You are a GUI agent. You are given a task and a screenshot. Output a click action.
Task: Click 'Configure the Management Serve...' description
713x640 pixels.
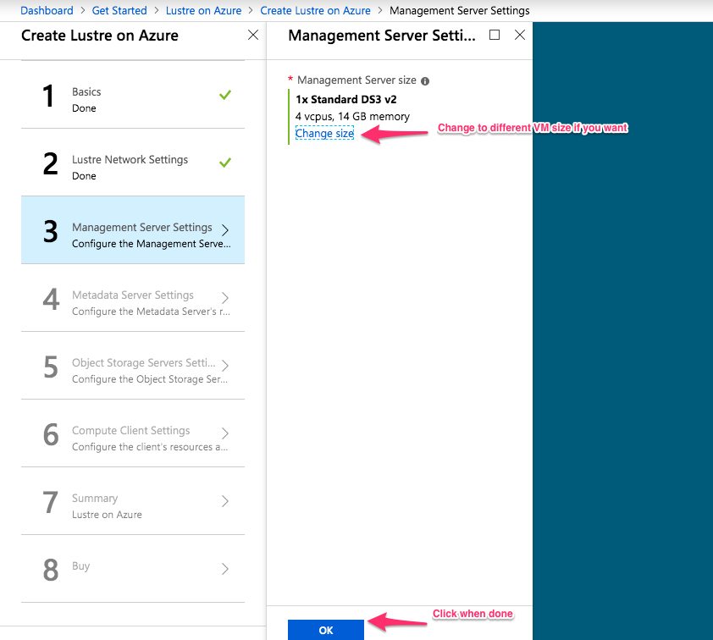point(152,244)
